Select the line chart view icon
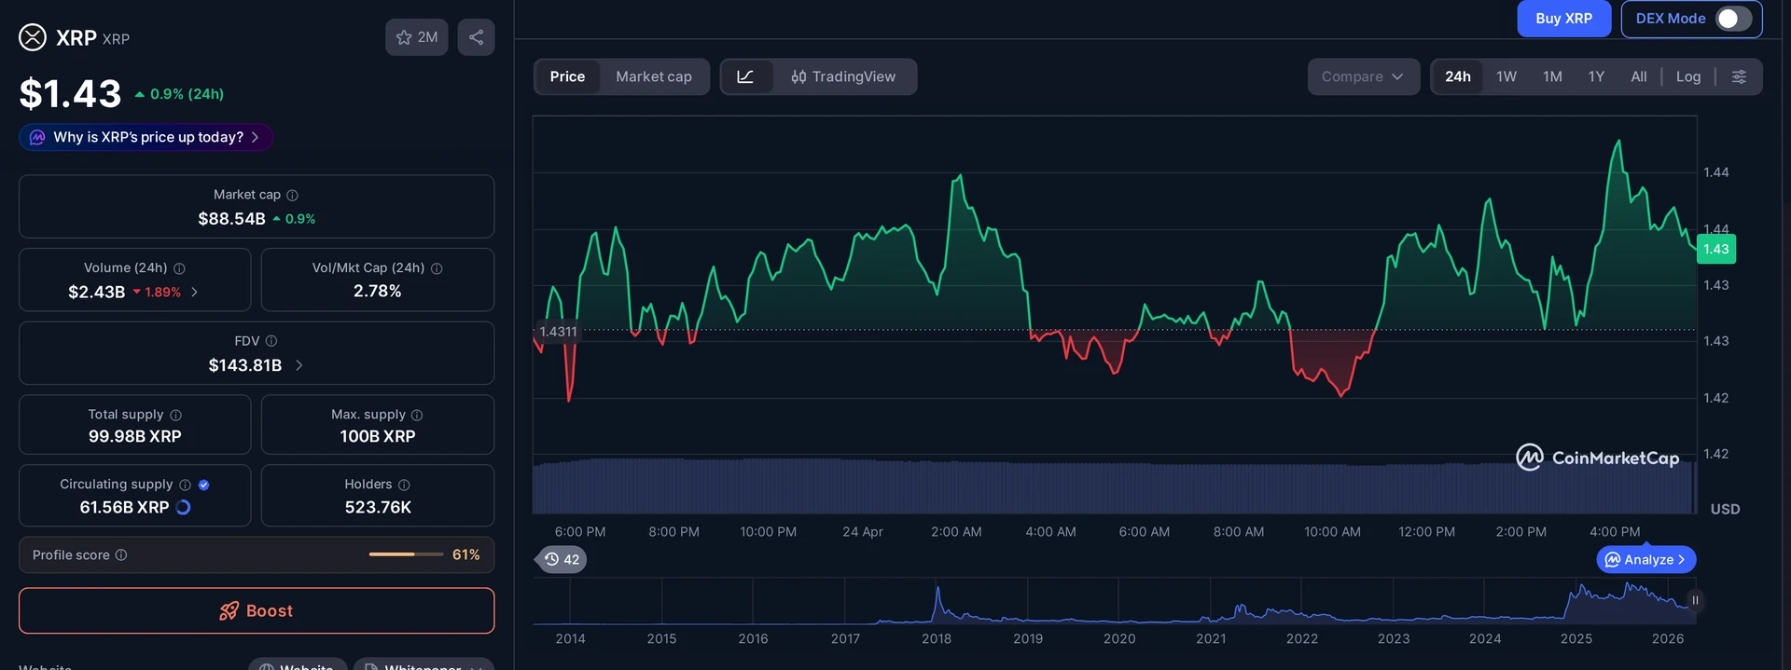1791x670 pixels. click(x=745, y=76)
